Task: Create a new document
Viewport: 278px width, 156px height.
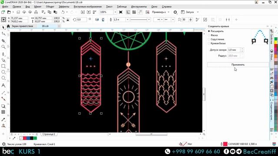Action: [3, 12]
